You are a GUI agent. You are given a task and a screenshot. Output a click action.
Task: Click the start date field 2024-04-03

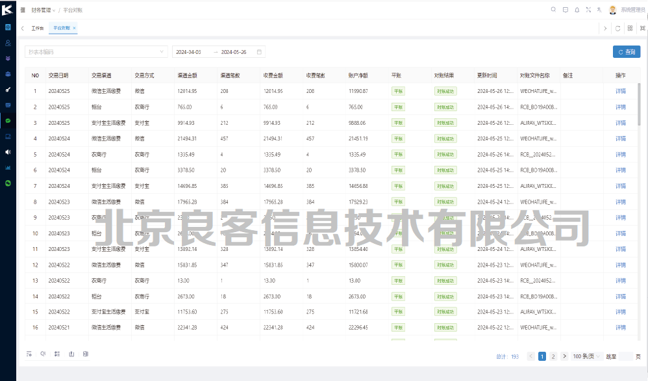coord(189,52)
